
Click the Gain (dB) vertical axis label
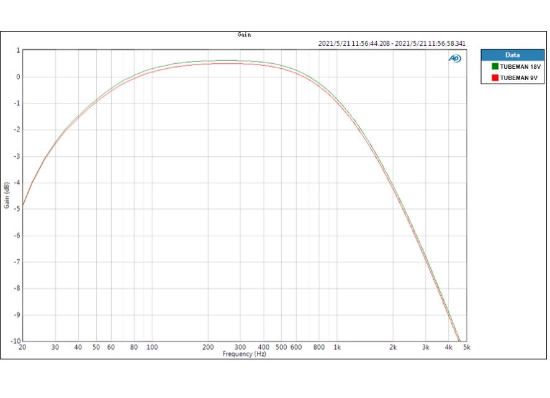point(6,195)
